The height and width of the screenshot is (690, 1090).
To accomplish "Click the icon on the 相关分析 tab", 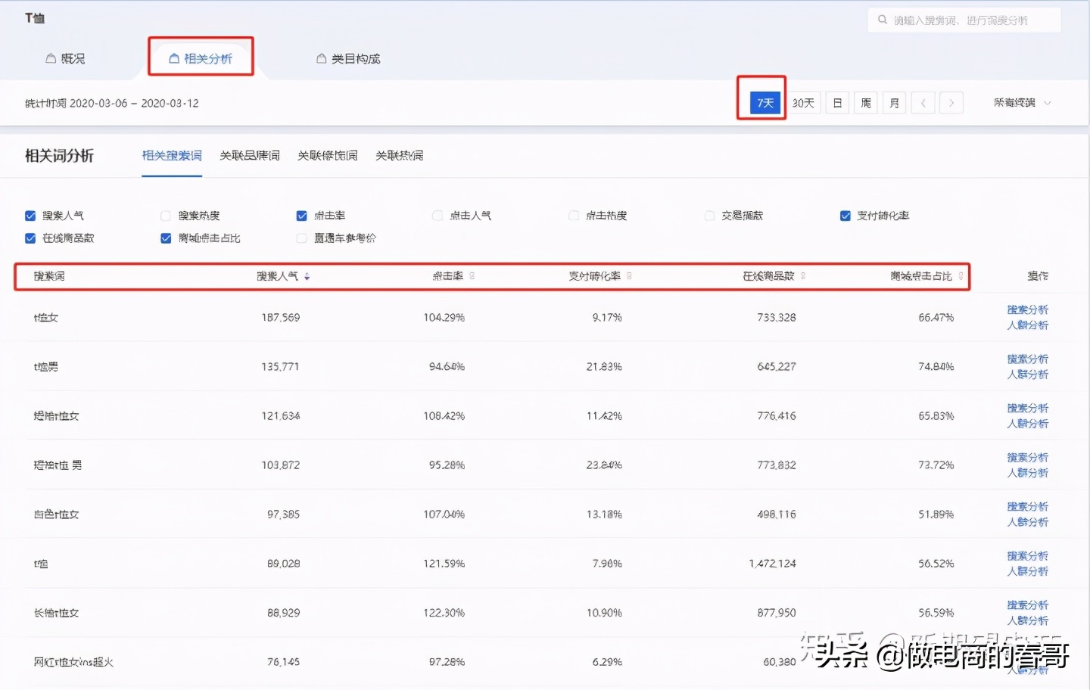I will point(174,56).
